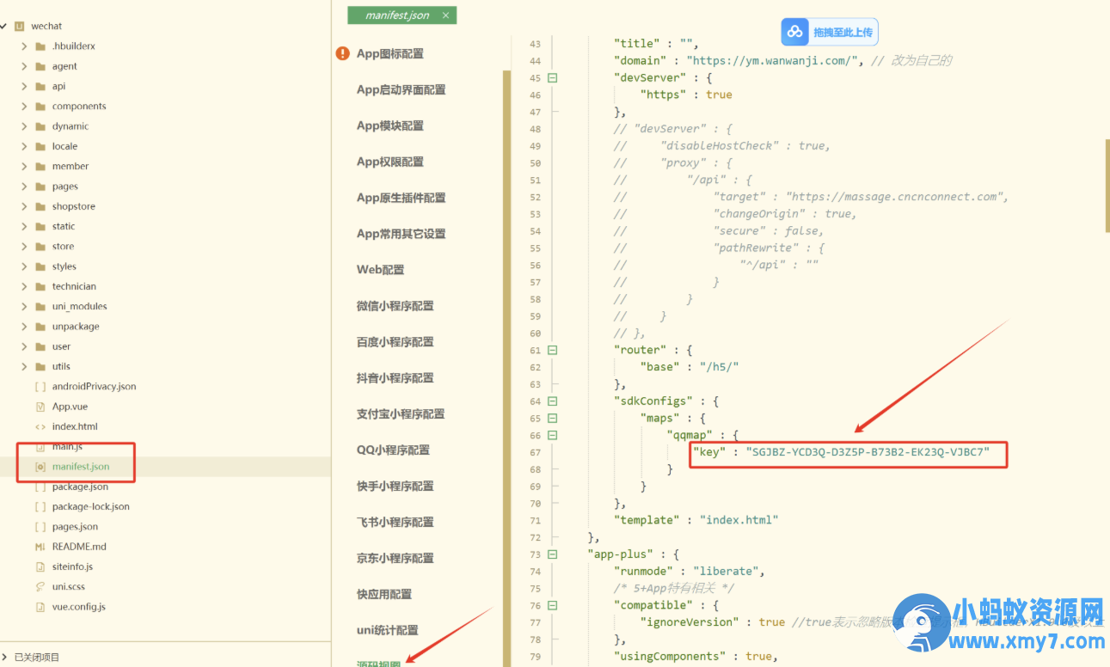This screenshot has height=667, width=1110.
Task: Expand the components folder
Action: pyautogui.click(x=24, y=107)
